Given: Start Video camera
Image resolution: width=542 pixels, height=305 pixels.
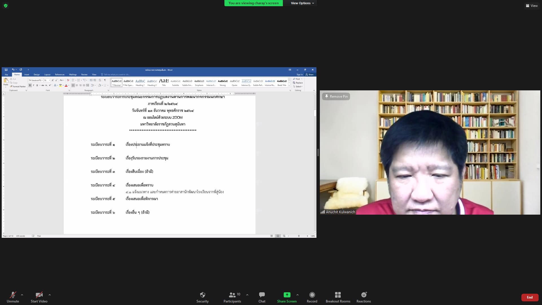Looking at the screenshot, I should pyautogui.click(x=39, y=297).
